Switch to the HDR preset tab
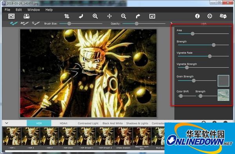 (39, 123)
